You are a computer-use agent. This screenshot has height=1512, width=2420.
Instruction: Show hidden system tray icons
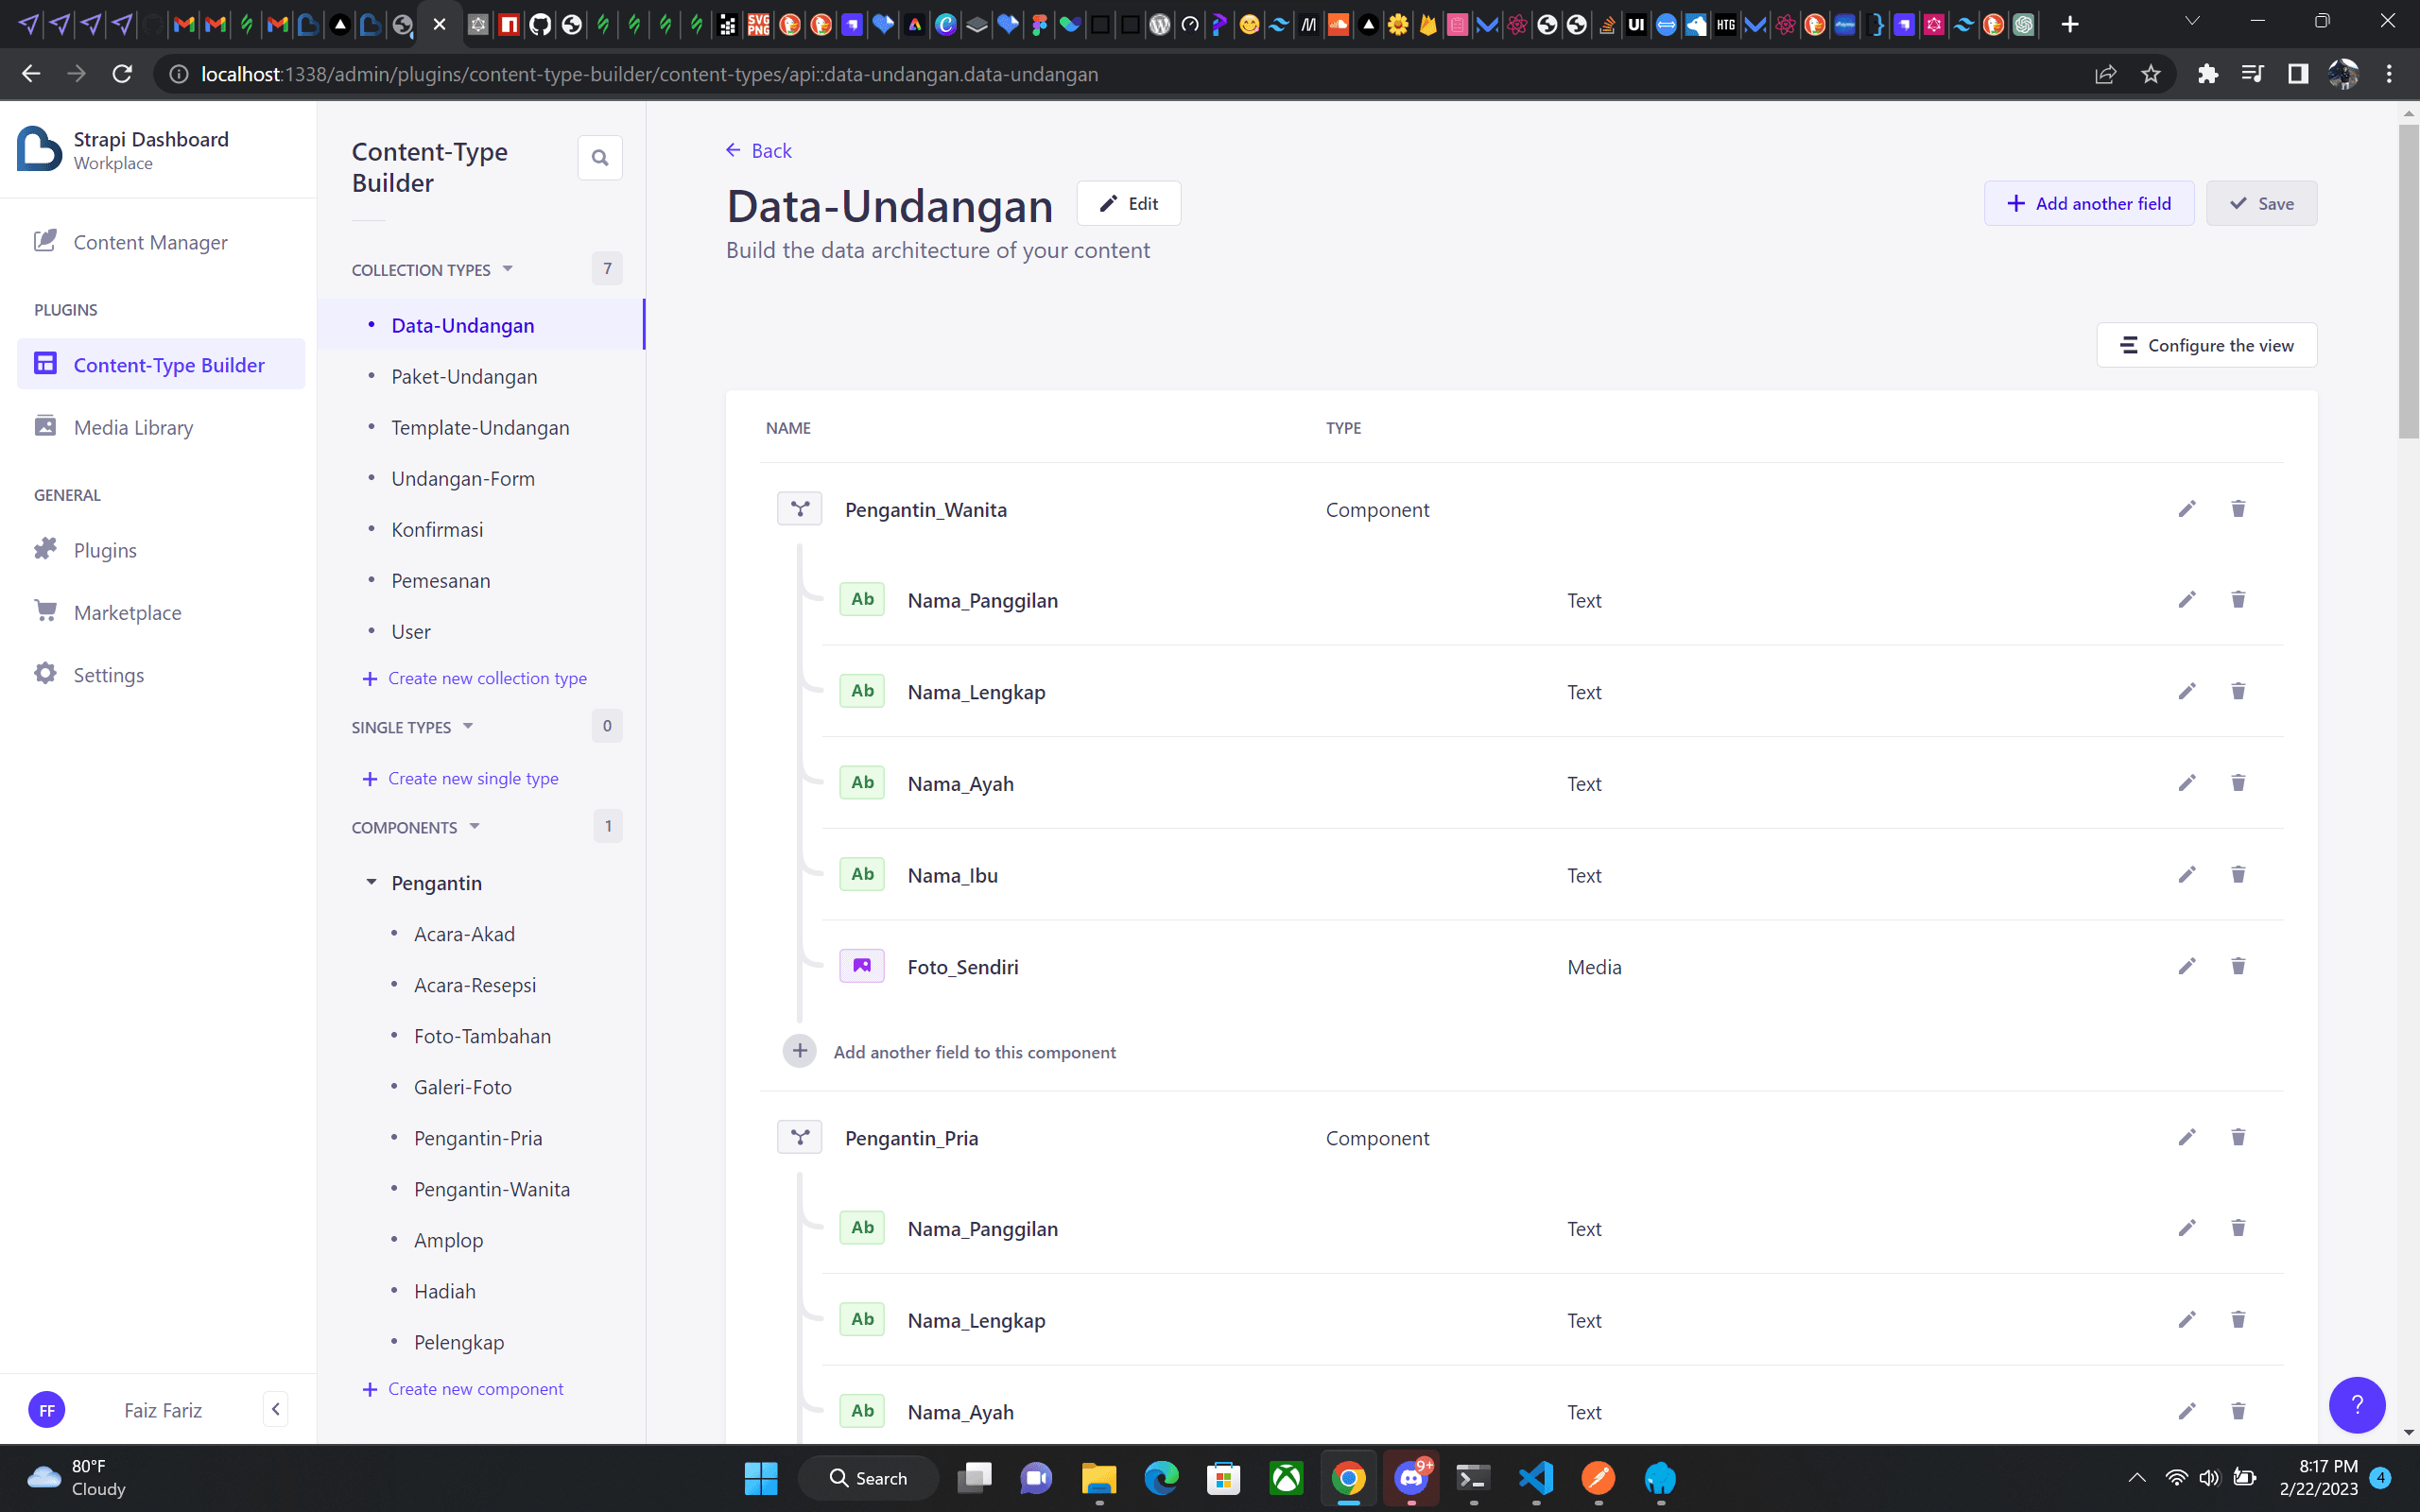[x=2136, y=1478]
